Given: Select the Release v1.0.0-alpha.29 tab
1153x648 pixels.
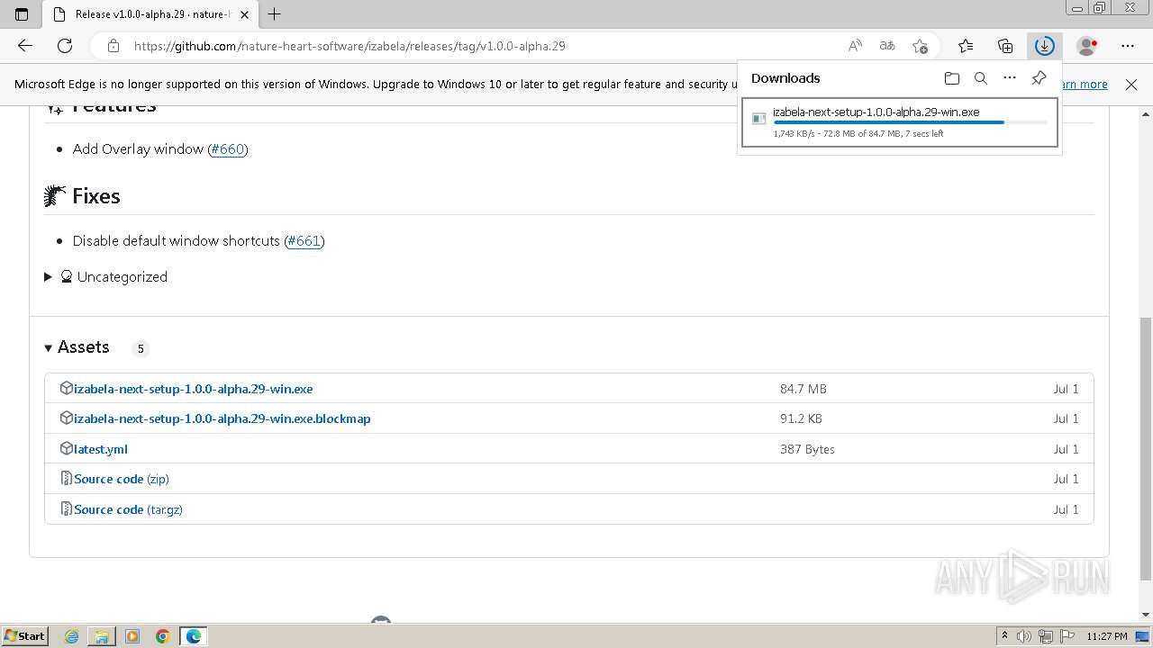Looking at the screenshot, I should pyautogui.click(x=150, y=14).
